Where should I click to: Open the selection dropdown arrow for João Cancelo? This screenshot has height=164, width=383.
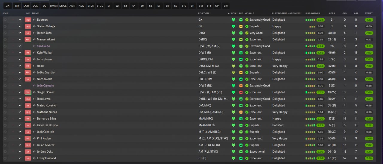tap(20, 86)
